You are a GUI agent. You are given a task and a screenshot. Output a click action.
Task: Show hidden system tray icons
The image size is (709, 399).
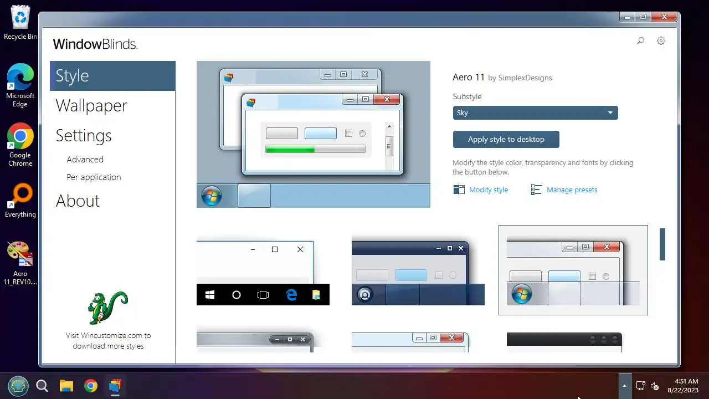coord(624,386)
